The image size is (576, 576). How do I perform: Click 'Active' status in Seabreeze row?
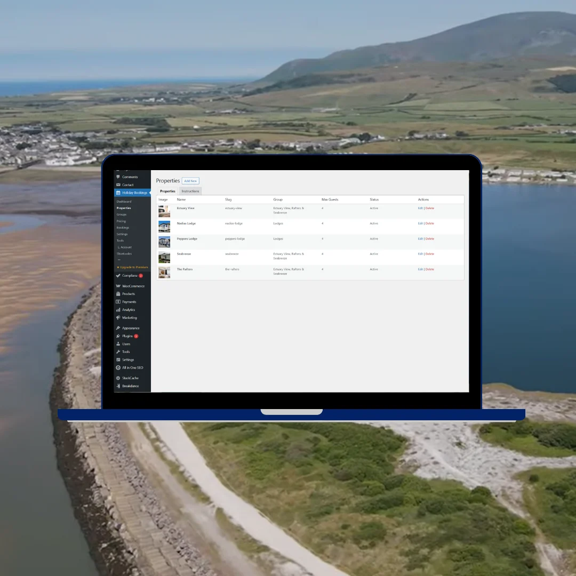tap(374, 254)
